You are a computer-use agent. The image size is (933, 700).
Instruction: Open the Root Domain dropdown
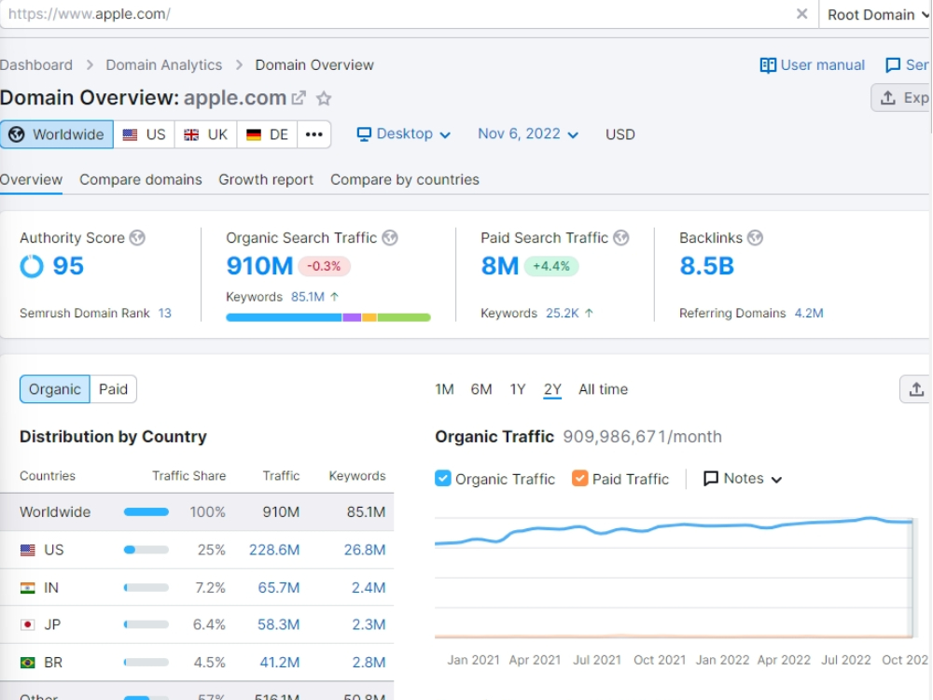(877, 14)
